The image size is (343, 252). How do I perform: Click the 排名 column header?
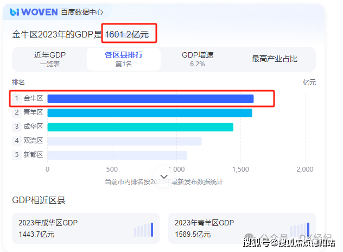click(x=18, y=83)
